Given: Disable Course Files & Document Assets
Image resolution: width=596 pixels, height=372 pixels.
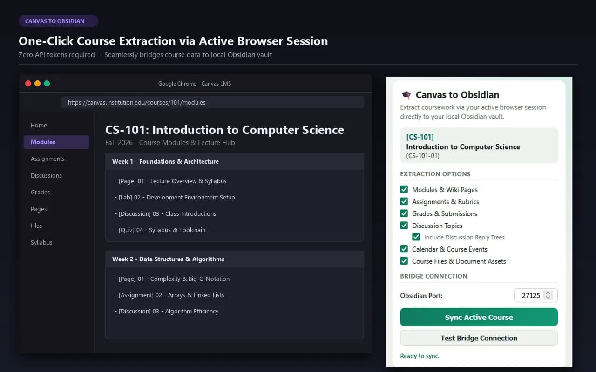Looking at the screenshot, I should click(x=404, y=261).
